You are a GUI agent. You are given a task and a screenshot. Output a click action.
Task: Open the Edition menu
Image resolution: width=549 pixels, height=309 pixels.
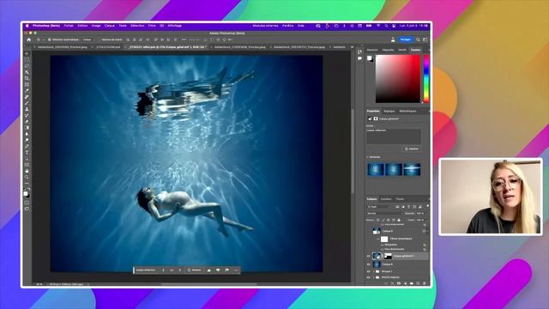(82, 26)
